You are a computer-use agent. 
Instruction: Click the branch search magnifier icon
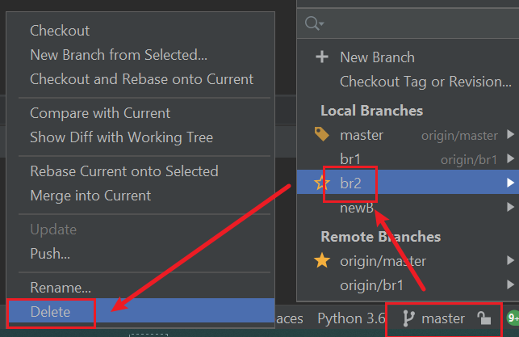314,23
